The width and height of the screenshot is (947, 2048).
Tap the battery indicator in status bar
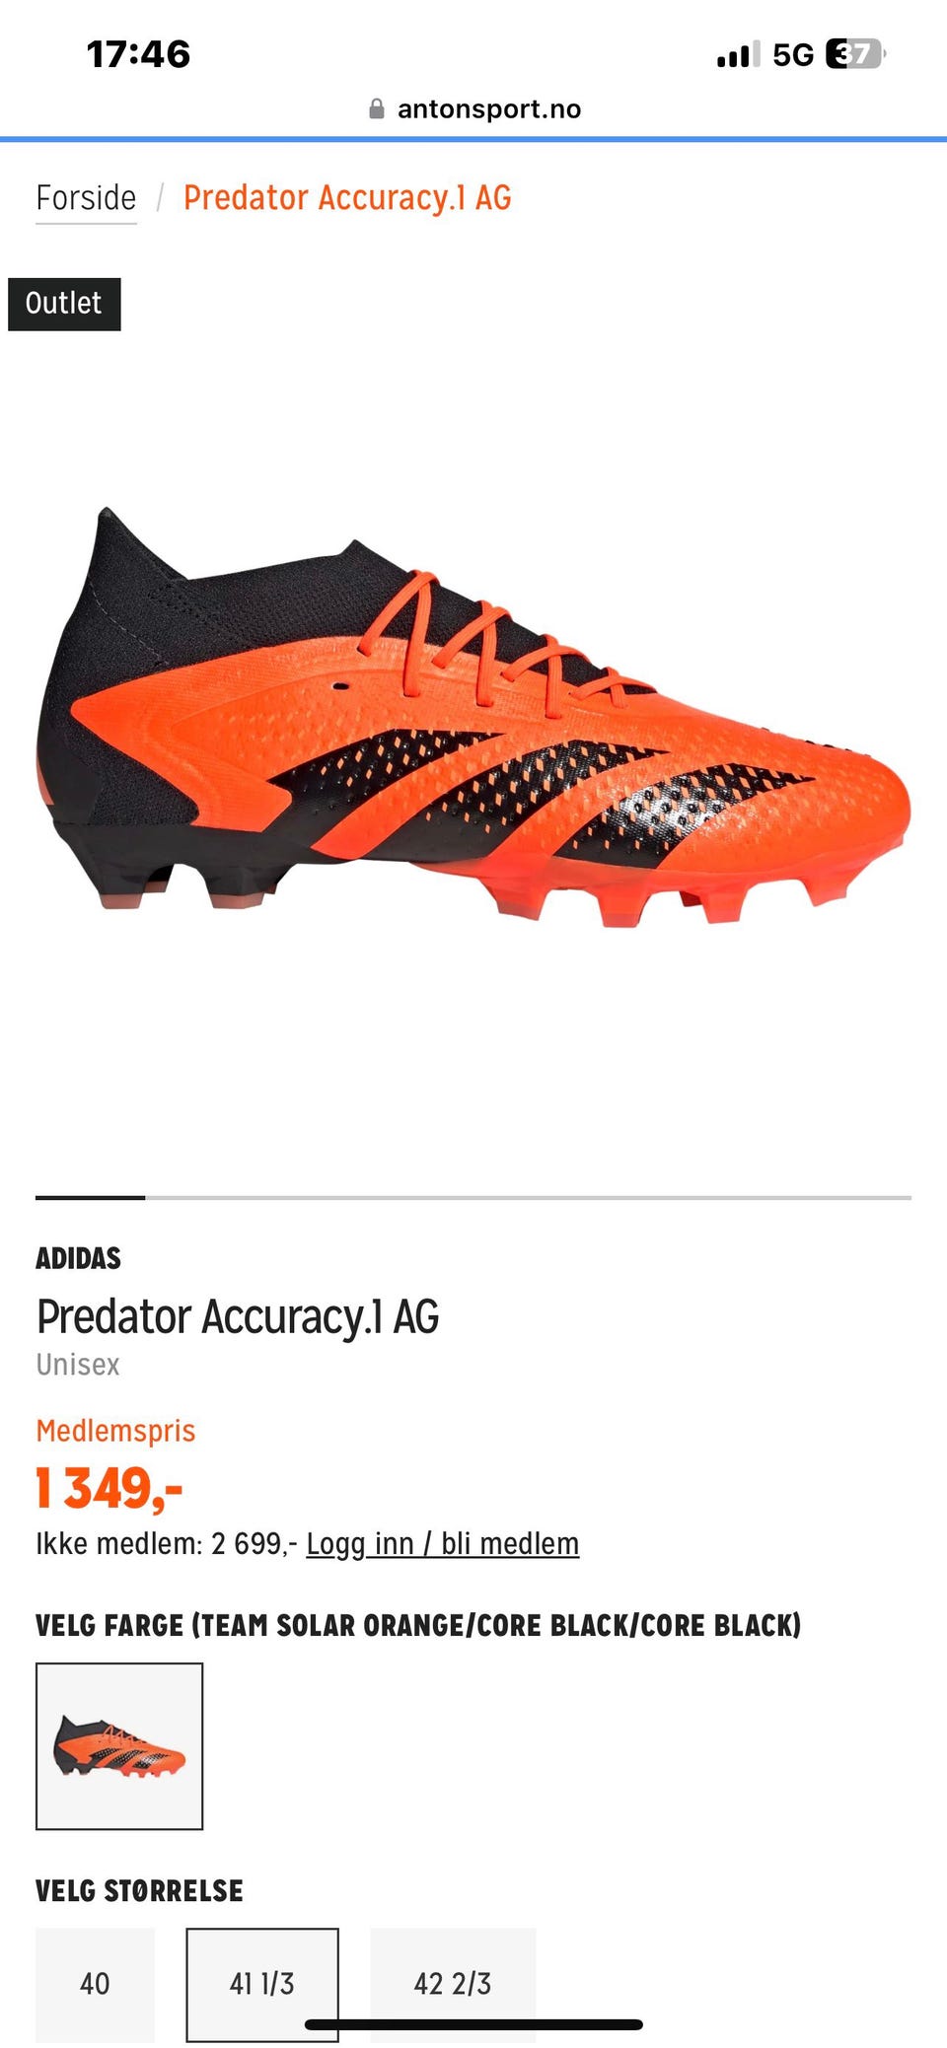coord(855,53)
